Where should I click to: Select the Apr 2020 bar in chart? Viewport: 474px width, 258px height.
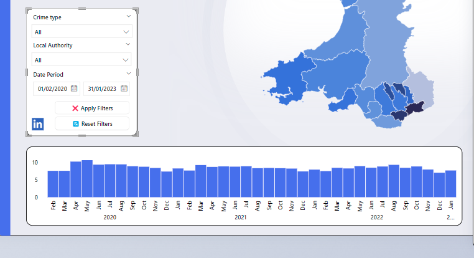[x=76, y=179]
